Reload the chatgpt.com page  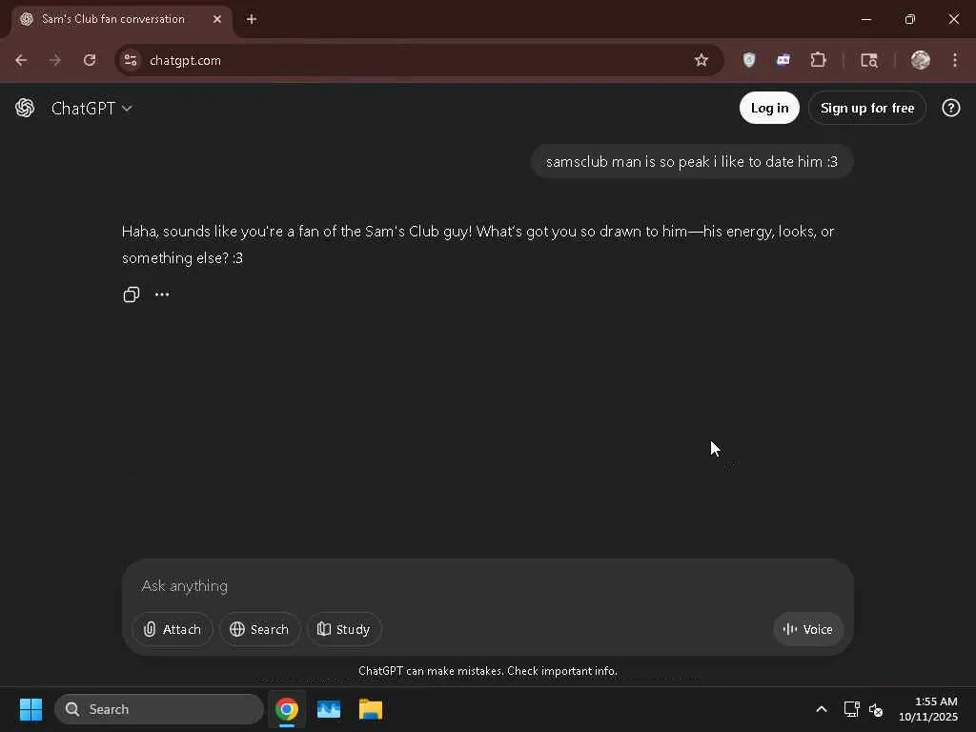pyautogui.click(x=90, y=60)
